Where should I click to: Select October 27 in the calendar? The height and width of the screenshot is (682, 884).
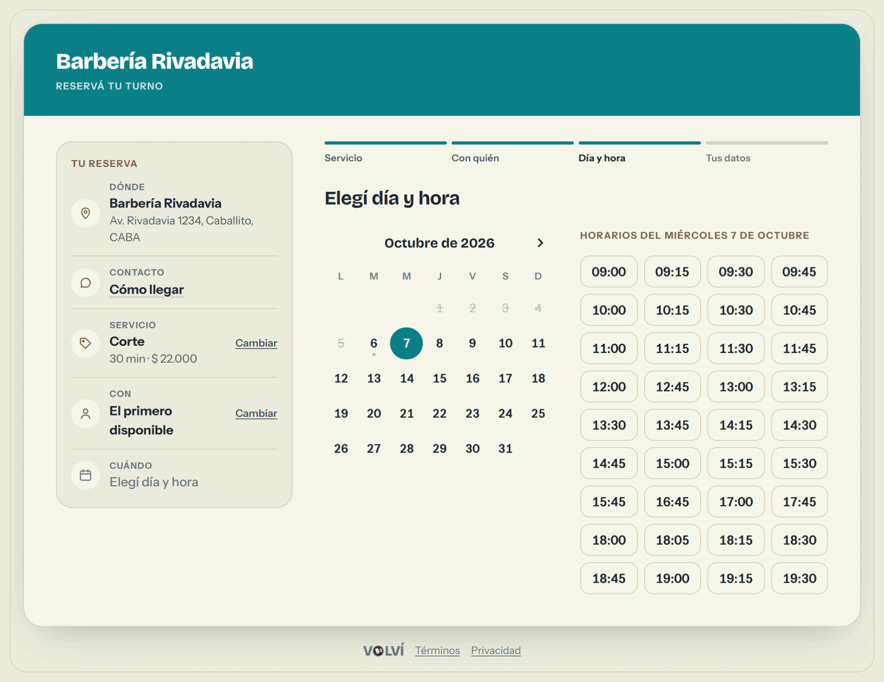[374, 448]
